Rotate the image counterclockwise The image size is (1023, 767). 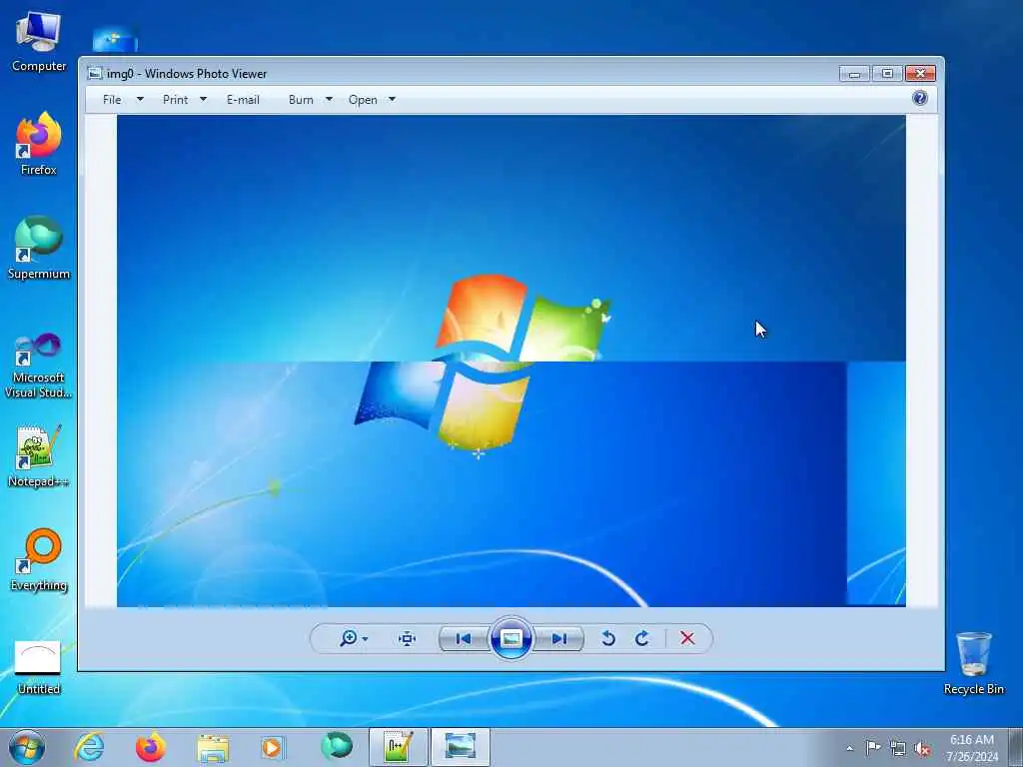coord(608,638)
